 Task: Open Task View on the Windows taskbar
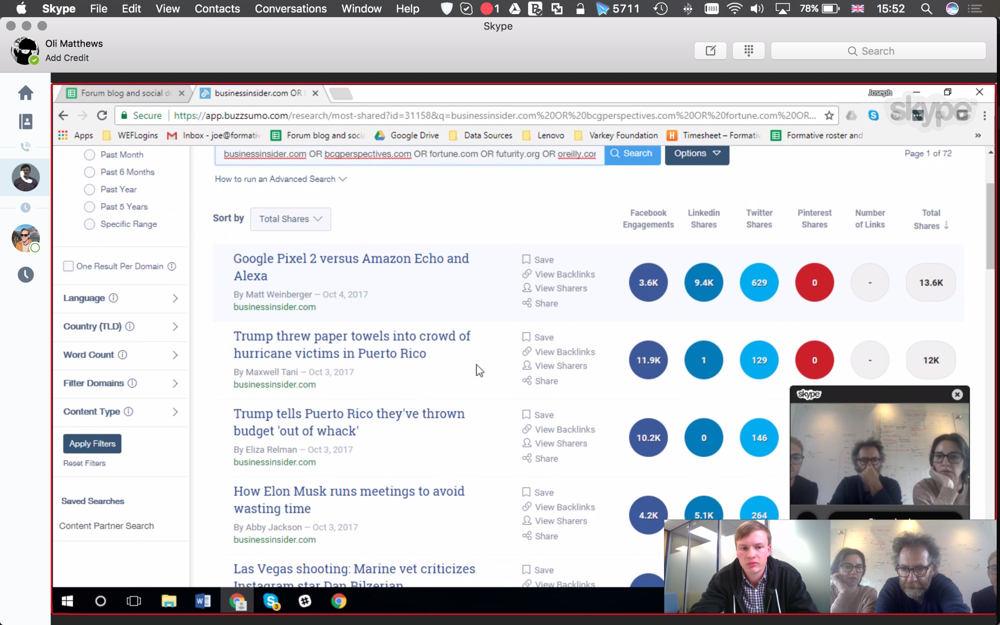click(134, 601)
